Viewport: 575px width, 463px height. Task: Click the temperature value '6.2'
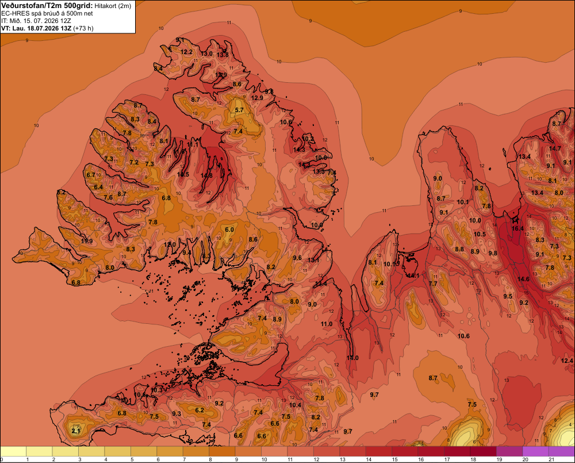tap(200, 410)
